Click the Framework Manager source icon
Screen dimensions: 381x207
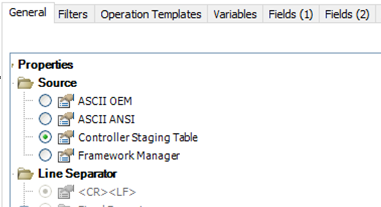pyautogui.click(x=66, y=156)
